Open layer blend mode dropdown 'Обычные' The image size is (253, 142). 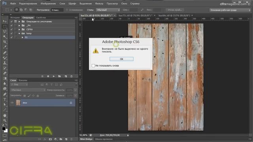[28, 90]
